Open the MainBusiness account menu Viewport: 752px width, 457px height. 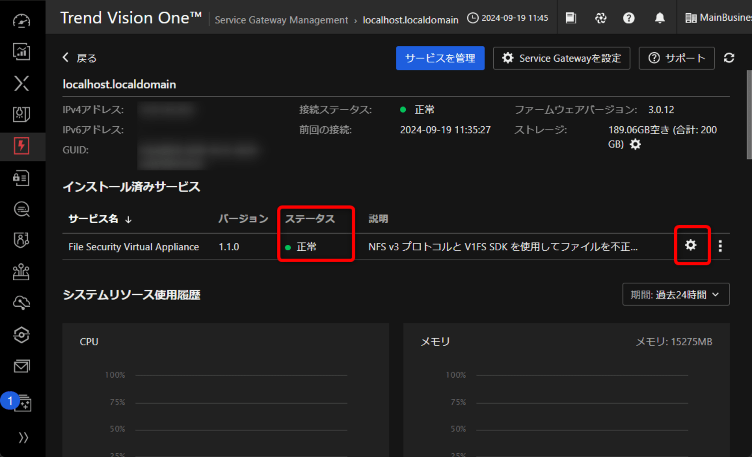[x=718, y=18]
